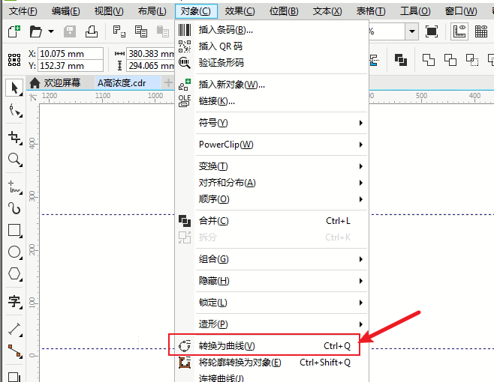The image size is (494, 382).
Task: Toggle the show rulers icon
Action: (x=459, y=31)
